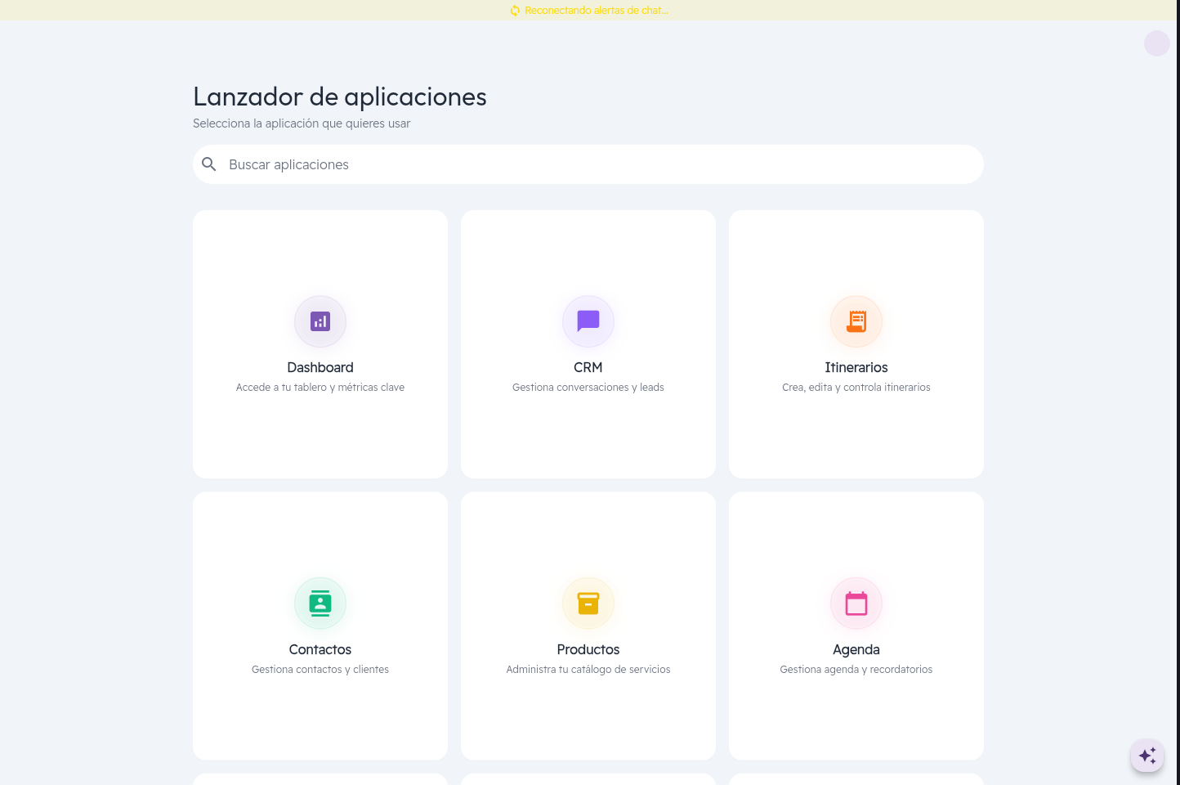Image resolution: width=1180 pixels, height=785 pixels.
Task: Launch the Productos app title
Action: point(588,650)
